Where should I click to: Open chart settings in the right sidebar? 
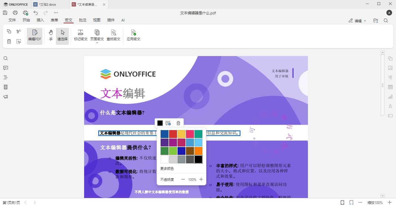click(x=390, y=96)
